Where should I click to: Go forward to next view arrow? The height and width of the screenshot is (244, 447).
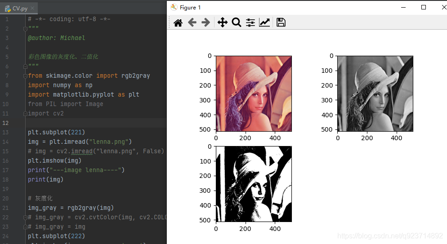(206, 22)
